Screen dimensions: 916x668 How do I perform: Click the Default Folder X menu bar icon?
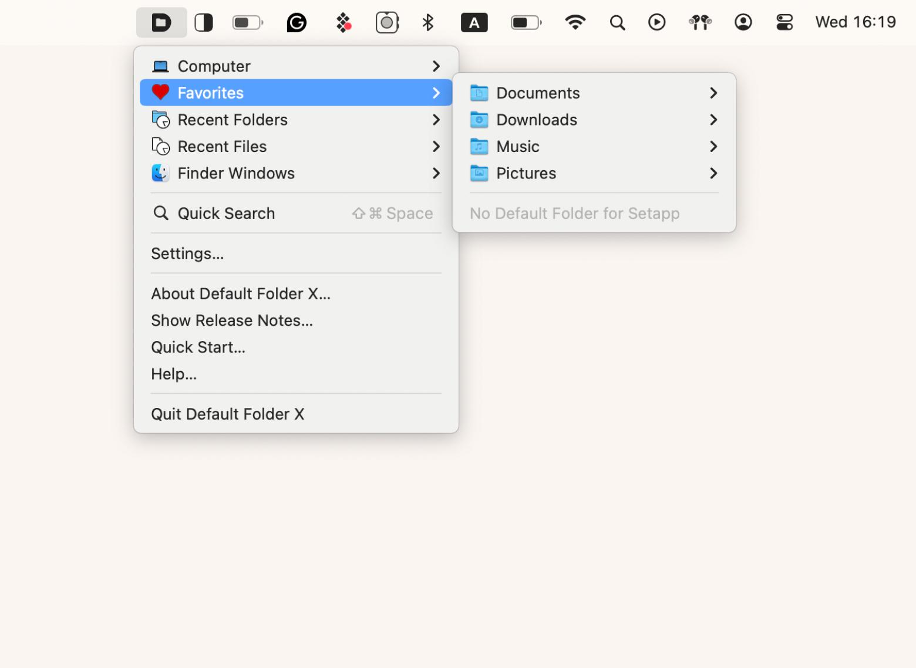pos(161,23)
